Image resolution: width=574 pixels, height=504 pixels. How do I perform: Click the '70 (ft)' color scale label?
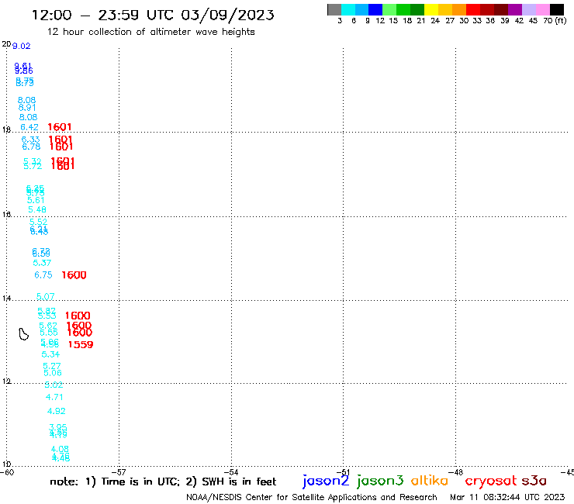click(555, 20)
